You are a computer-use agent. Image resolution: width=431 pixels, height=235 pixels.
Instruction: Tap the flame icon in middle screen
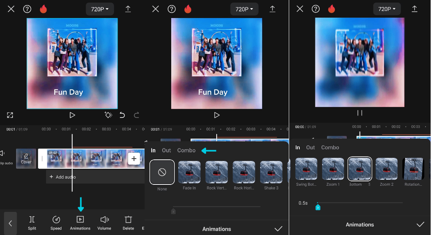pyautogui.click(x=188, y=9)
